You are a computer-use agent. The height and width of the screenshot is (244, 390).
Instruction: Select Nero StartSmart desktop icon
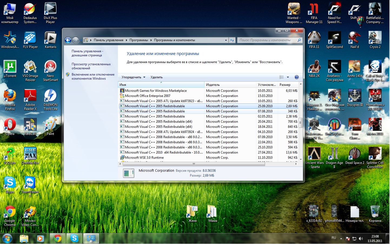(51, 71)
